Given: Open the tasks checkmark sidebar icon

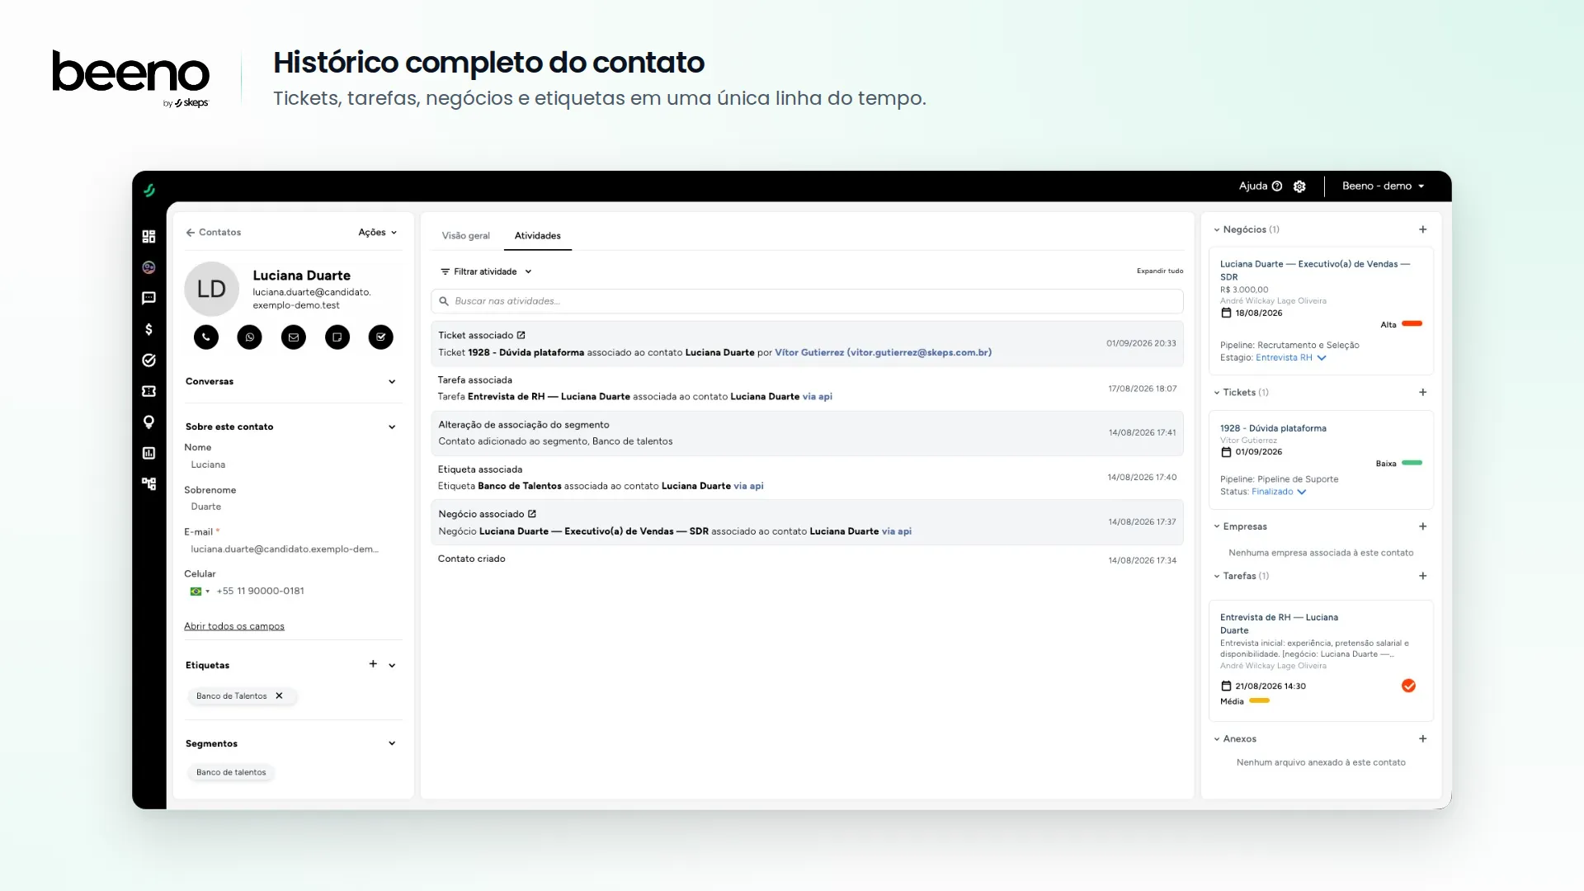Looking at the screenshot, I should pyautogui.click(x=148, y=360).
